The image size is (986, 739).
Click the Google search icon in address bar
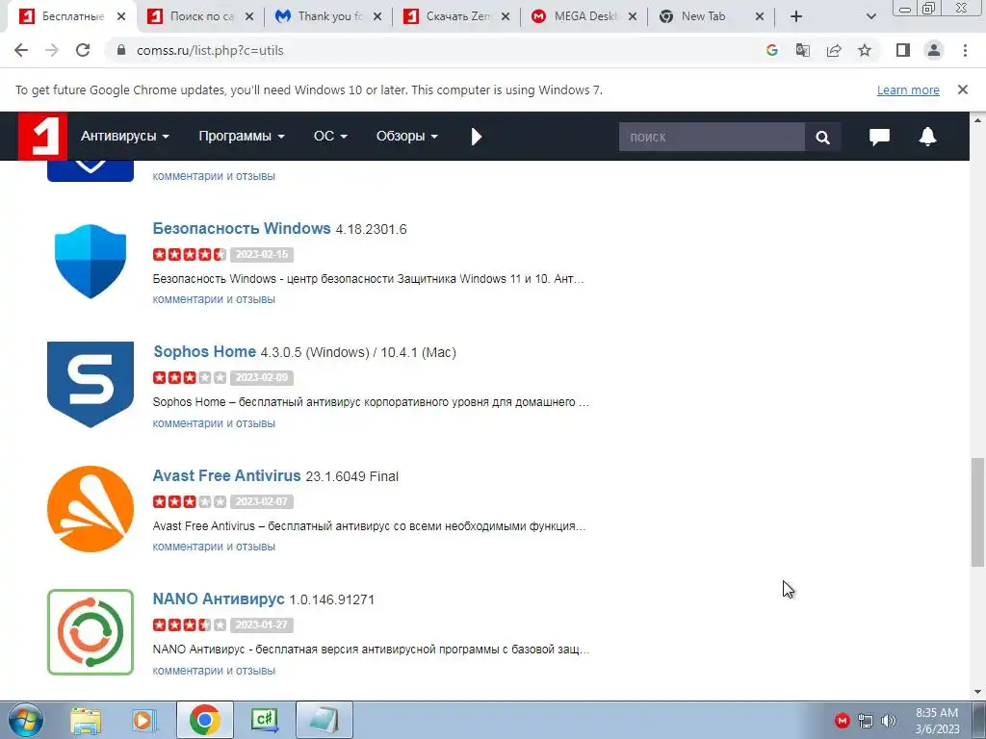pos(771,50)
